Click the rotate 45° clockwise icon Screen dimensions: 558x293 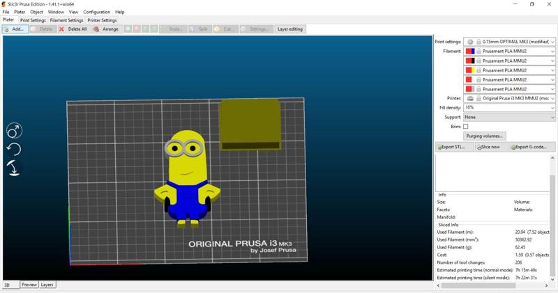pos(154,29)
